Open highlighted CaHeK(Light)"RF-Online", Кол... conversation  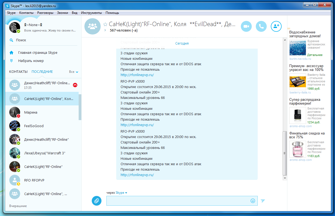[x=42, y=99]
